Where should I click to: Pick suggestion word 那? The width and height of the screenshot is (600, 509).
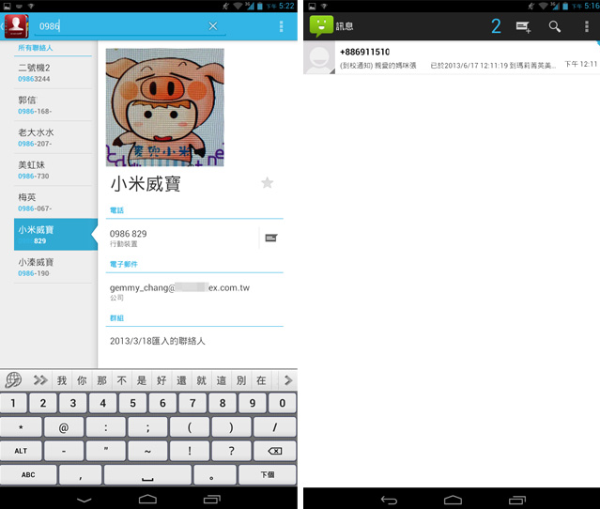(x=101, y=380)
